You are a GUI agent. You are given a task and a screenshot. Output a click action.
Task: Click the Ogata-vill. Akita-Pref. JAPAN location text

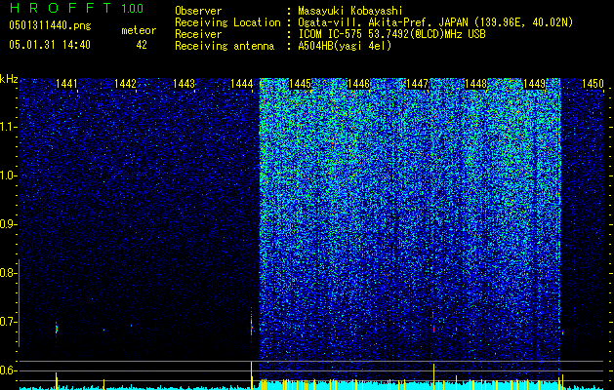[x=435, y=22]
